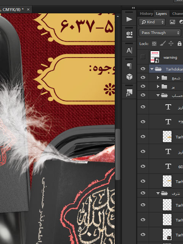Select the نذری group name

coord(176,193)
